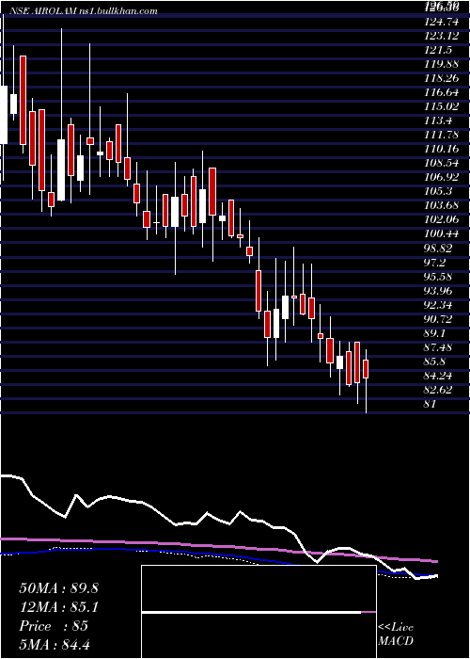Click the 115.02 price axis label

pos(442,106)
